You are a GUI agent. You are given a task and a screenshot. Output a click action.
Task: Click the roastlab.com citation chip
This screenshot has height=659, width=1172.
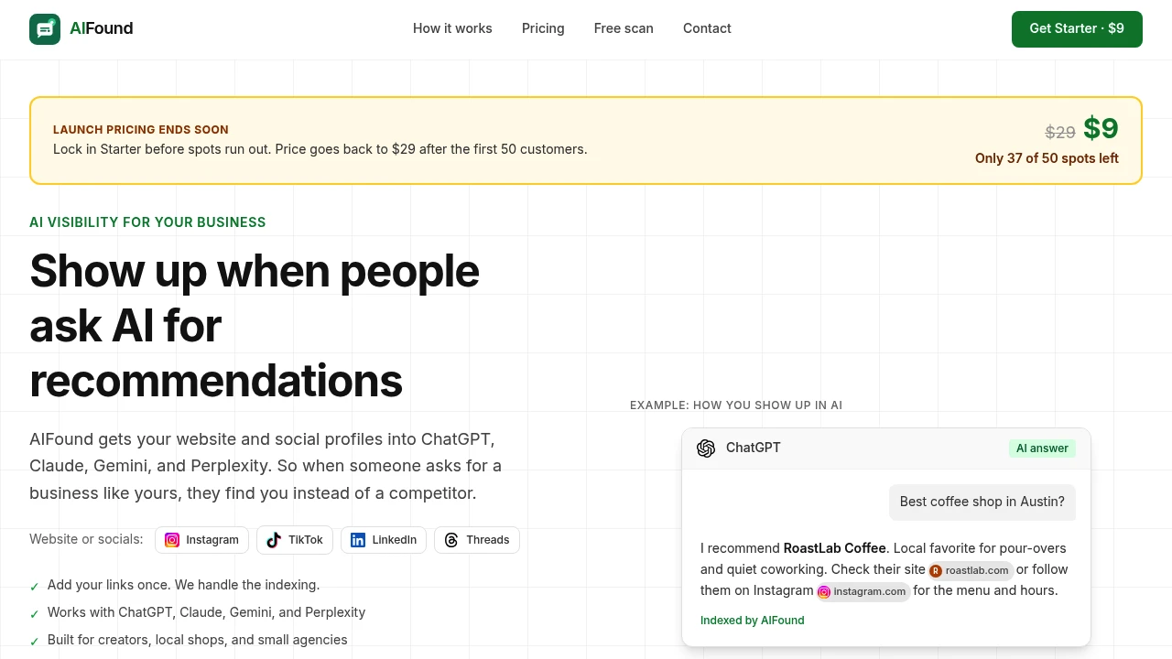(971, 570)
